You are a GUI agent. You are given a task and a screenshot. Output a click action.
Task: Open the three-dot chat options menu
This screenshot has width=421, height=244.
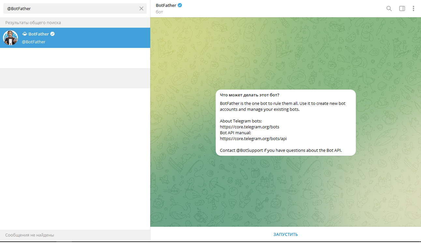click(x=414, y=8)
